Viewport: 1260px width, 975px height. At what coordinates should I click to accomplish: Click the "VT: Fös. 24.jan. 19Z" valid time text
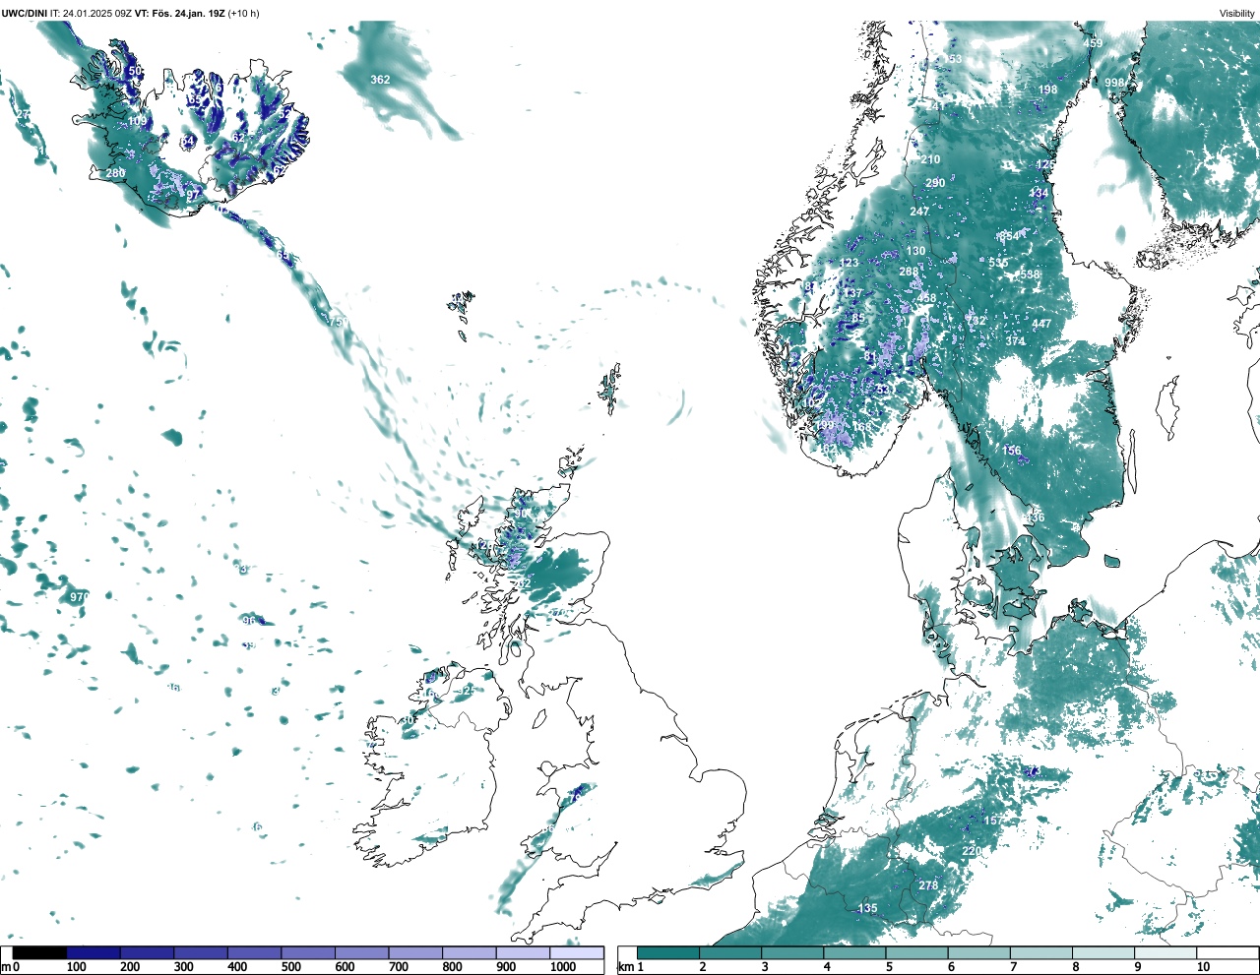pos(179,13)
